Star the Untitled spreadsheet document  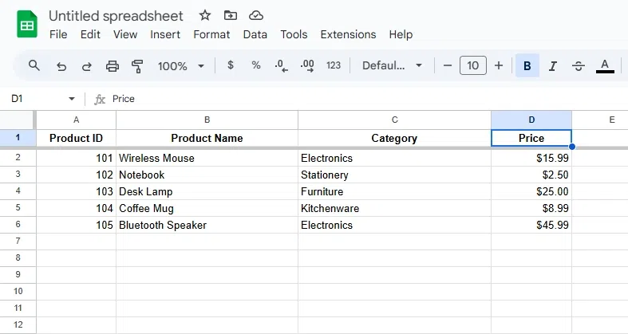205,15
